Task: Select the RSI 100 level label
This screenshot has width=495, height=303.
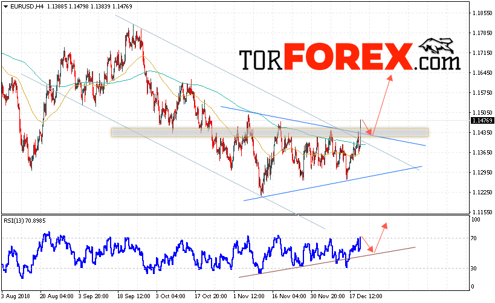Action: pyautogui.click(x=476, y=220)
